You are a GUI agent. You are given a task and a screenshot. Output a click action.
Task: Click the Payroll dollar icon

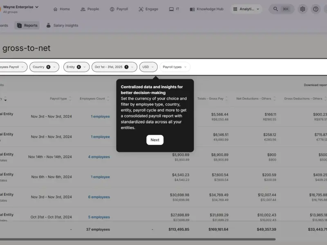coord(112,9)
